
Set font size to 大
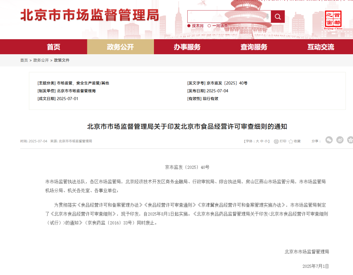(257, 141)
